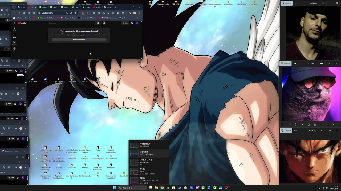
Task: Follow the En savoir plus link
Action: click(87, 36)
